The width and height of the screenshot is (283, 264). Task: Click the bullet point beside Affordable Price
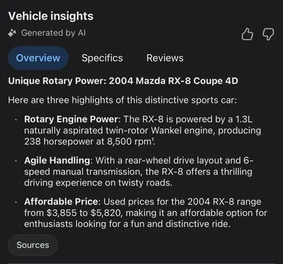[16, 202]
